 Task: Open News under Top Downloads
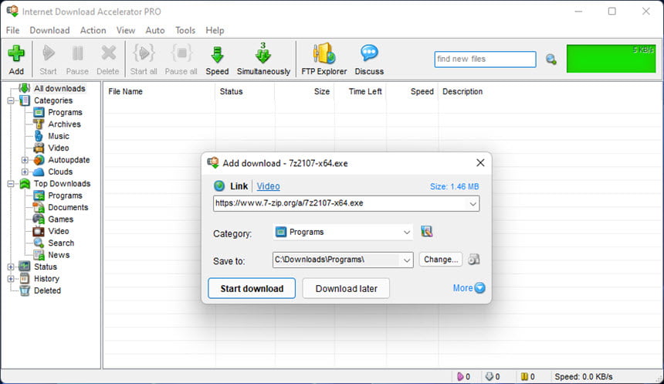(x=59, y=255)
